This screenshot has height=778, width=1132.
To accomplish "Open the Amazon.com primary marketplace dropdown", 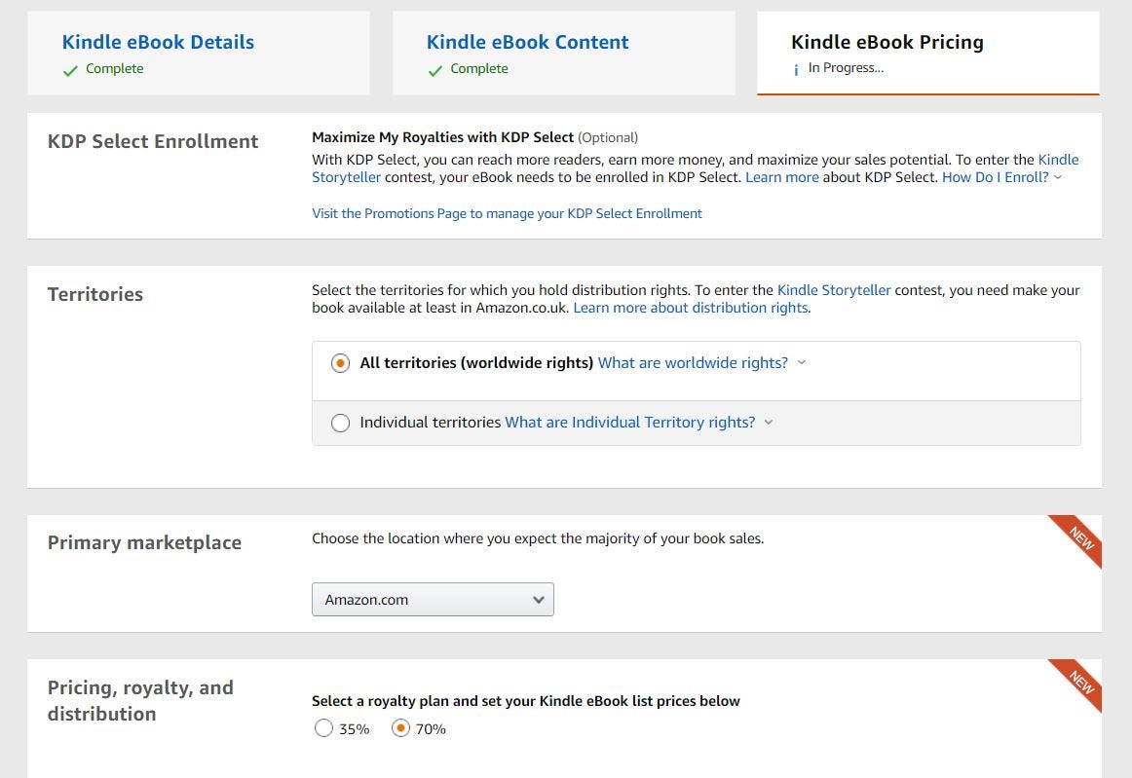I will (433, 600).
